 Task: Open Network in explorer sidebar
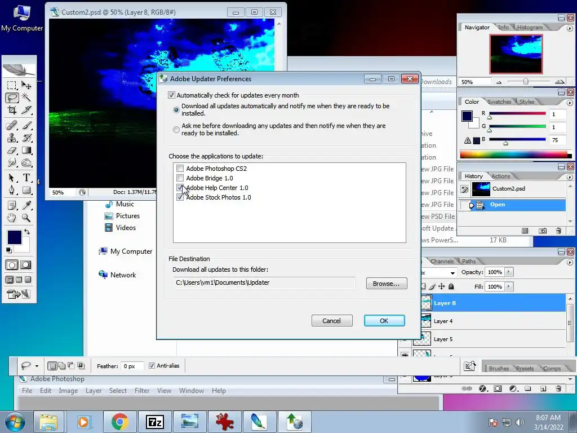coord(117,275)
